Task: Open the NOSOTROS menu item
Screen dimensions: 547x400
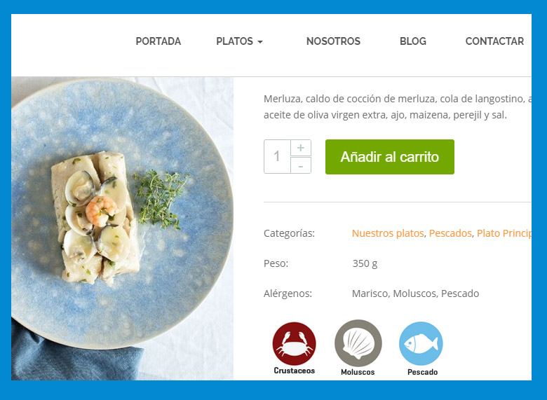Action: coord(333,41)
